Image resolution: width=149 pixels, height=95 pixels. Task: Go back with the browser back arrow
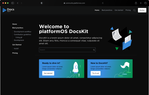[18, 3]
